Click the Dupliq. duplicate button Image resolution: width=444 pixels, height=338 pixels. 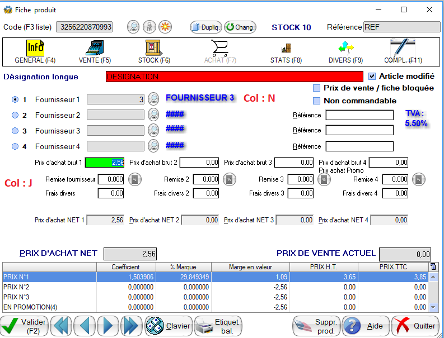point(205,27)
